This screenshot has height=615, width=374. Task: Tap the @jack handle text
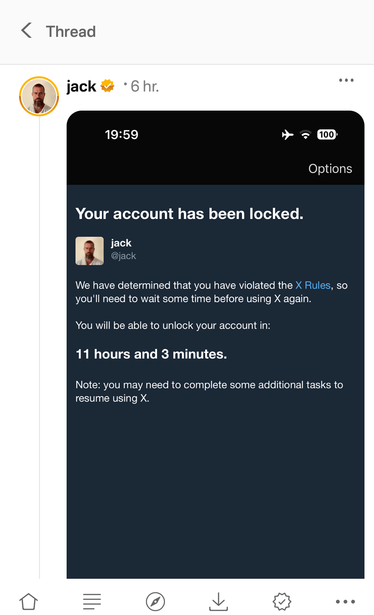click(x=123, y=256)
